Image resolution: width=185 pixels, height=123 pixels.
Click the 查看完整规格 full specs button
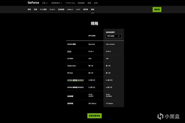click(95, 116)
